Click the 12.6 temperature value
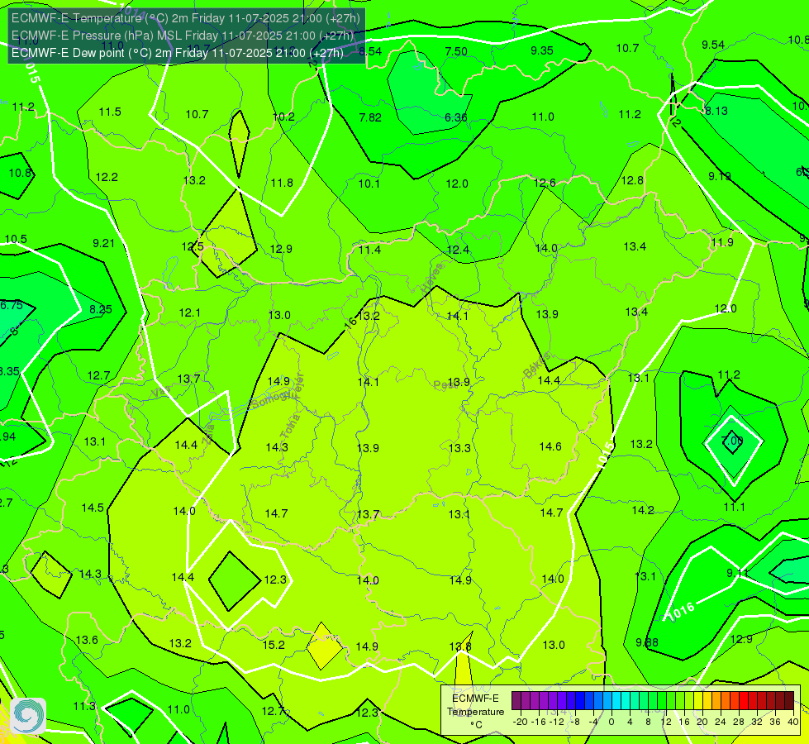The height and width of the screenshot is (744, 809). [x=545, y=183]
